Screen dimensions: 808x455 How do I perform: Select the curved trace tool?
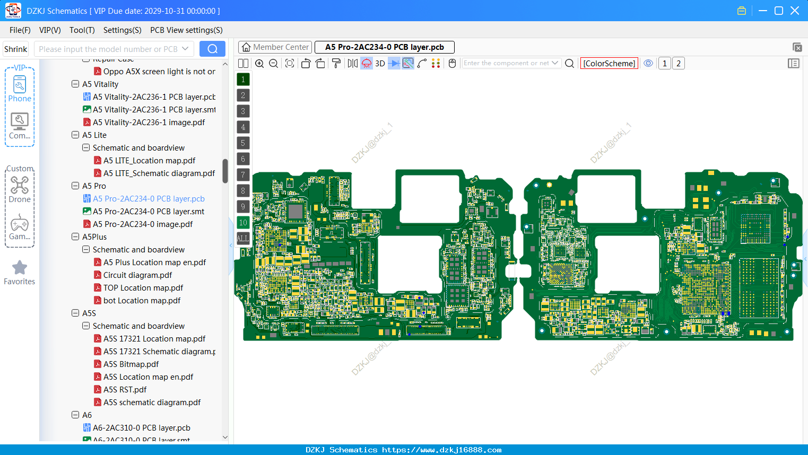tap(422, 64)
